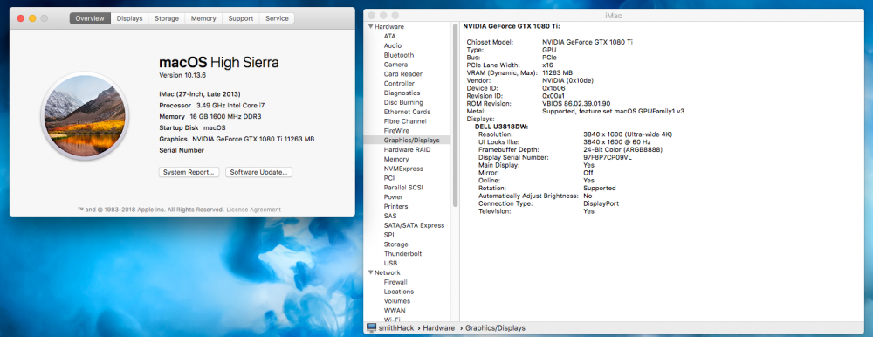
Task: Select FireWire in the sidebar
Action: 396,131
